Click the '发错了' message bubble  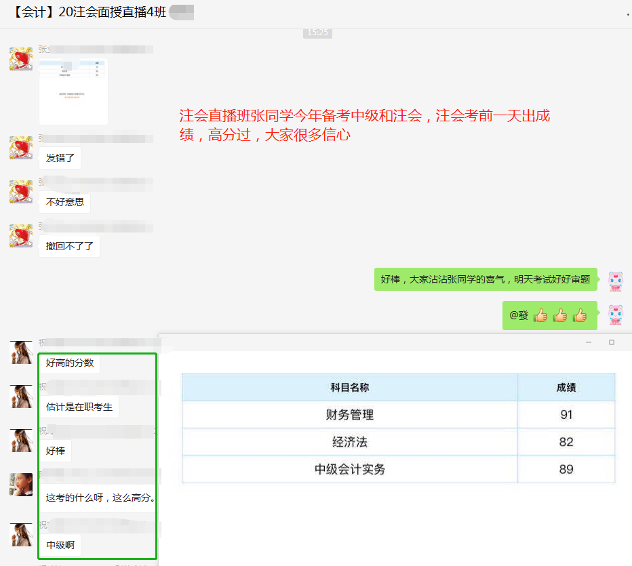60,157
